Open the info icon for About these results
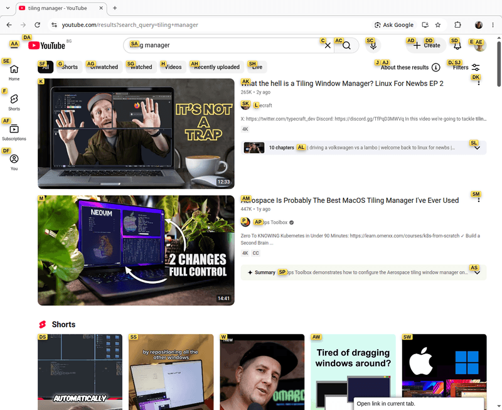Viewport: 502px width, 410px height. (435, 67)
